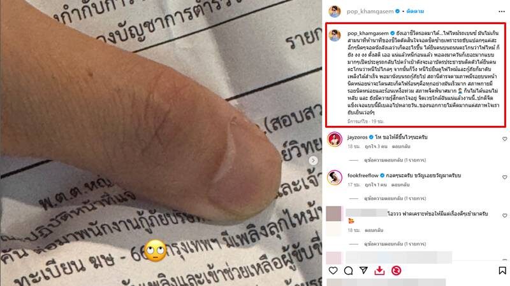Open the comment bubble icon

[x=348, y=271]
